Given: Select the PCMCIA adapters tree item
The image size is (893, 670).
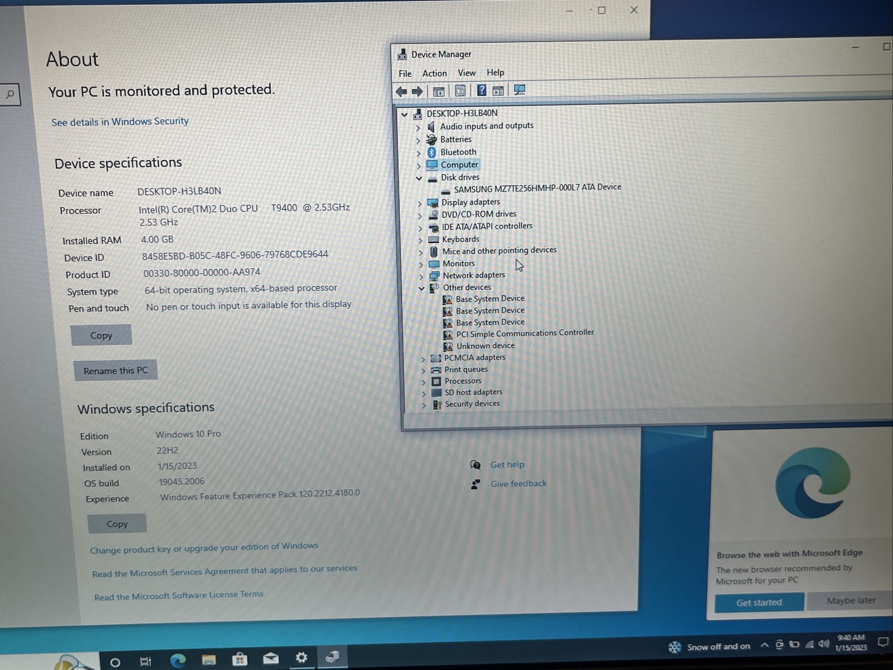Looking at the screenshot, I should click(474, 357).
